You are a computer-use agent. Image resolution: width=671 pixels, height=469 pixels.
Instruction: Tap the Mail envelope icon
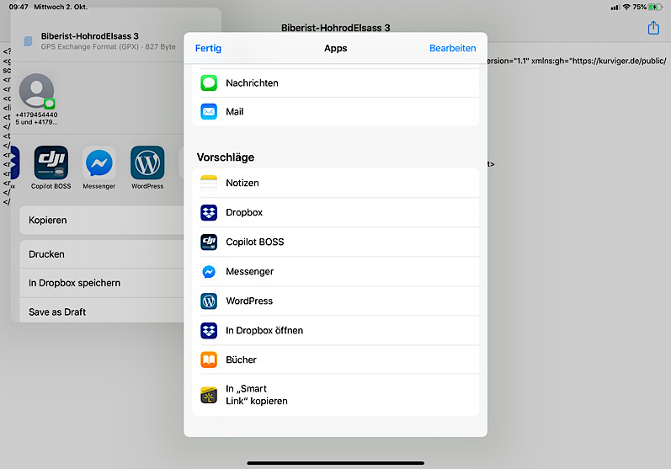click(x=209, y=112)
